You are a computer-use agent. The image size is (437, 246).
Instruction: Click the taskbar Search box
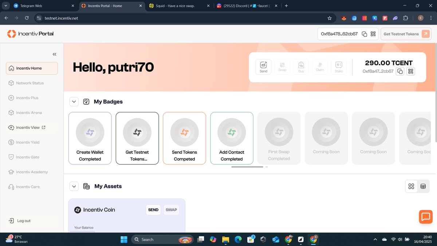pyautogui.click(x=162, y=239)
